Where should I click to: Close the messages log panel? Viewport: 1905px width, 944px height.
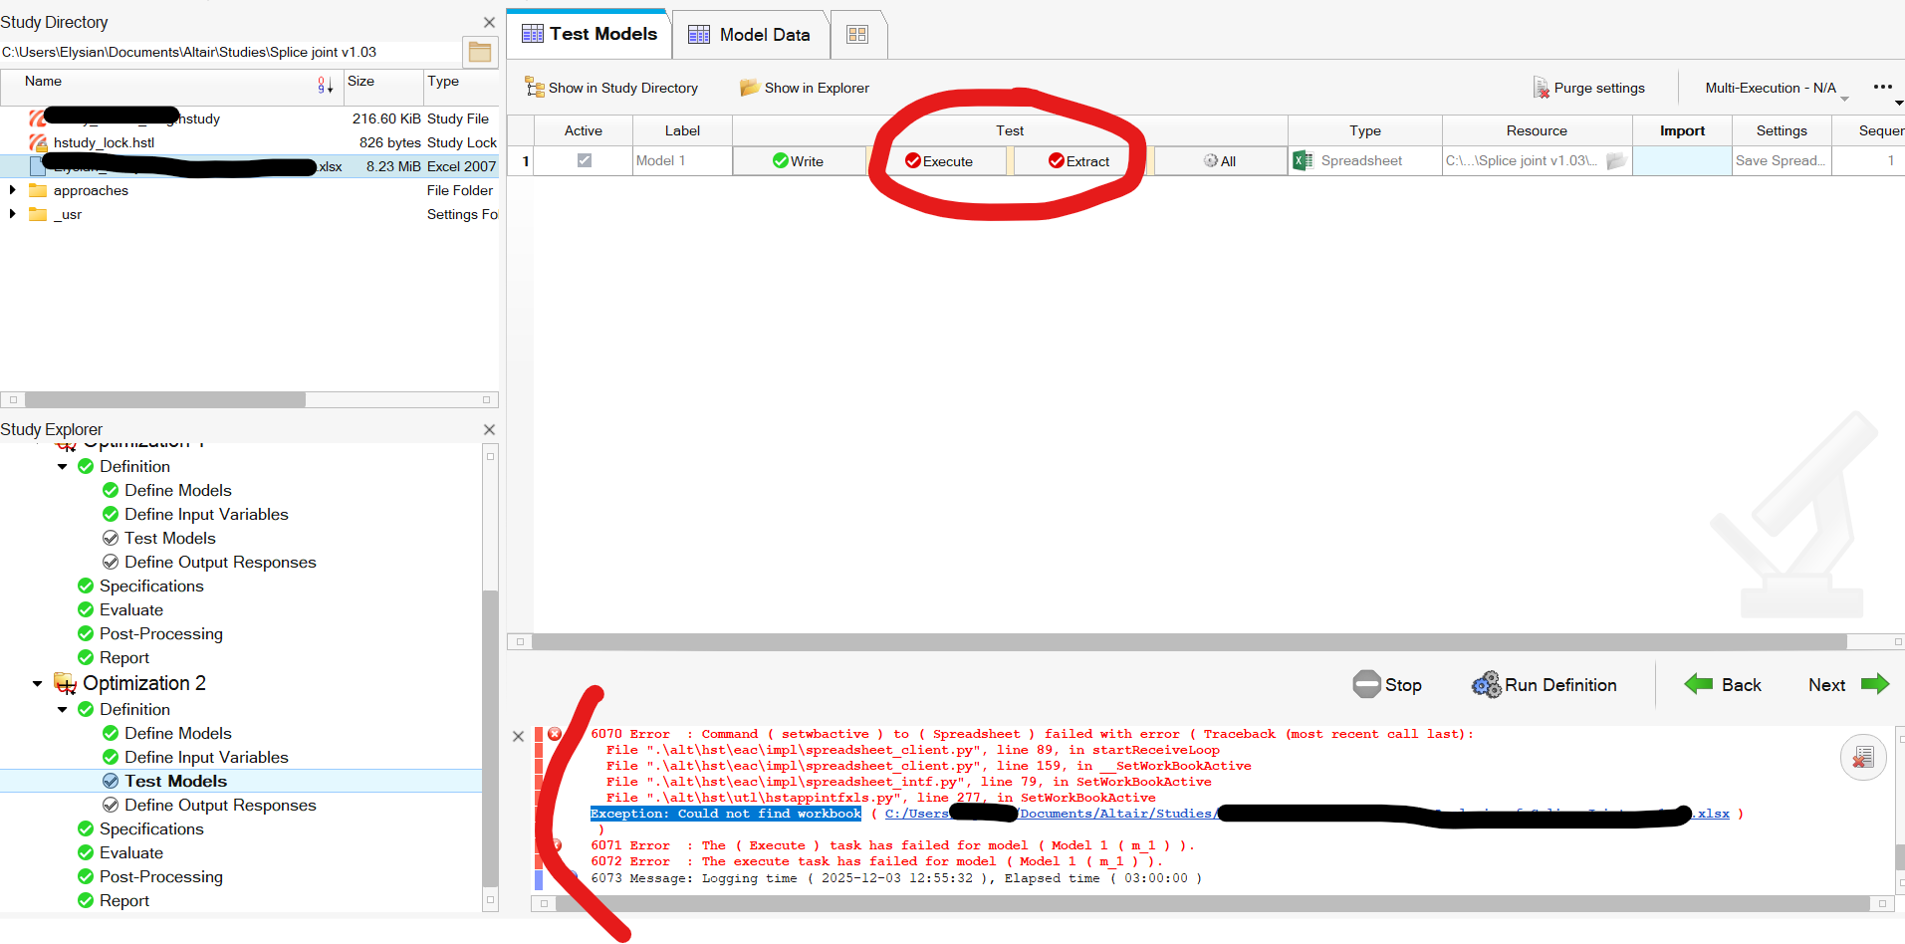pos(518,737)
